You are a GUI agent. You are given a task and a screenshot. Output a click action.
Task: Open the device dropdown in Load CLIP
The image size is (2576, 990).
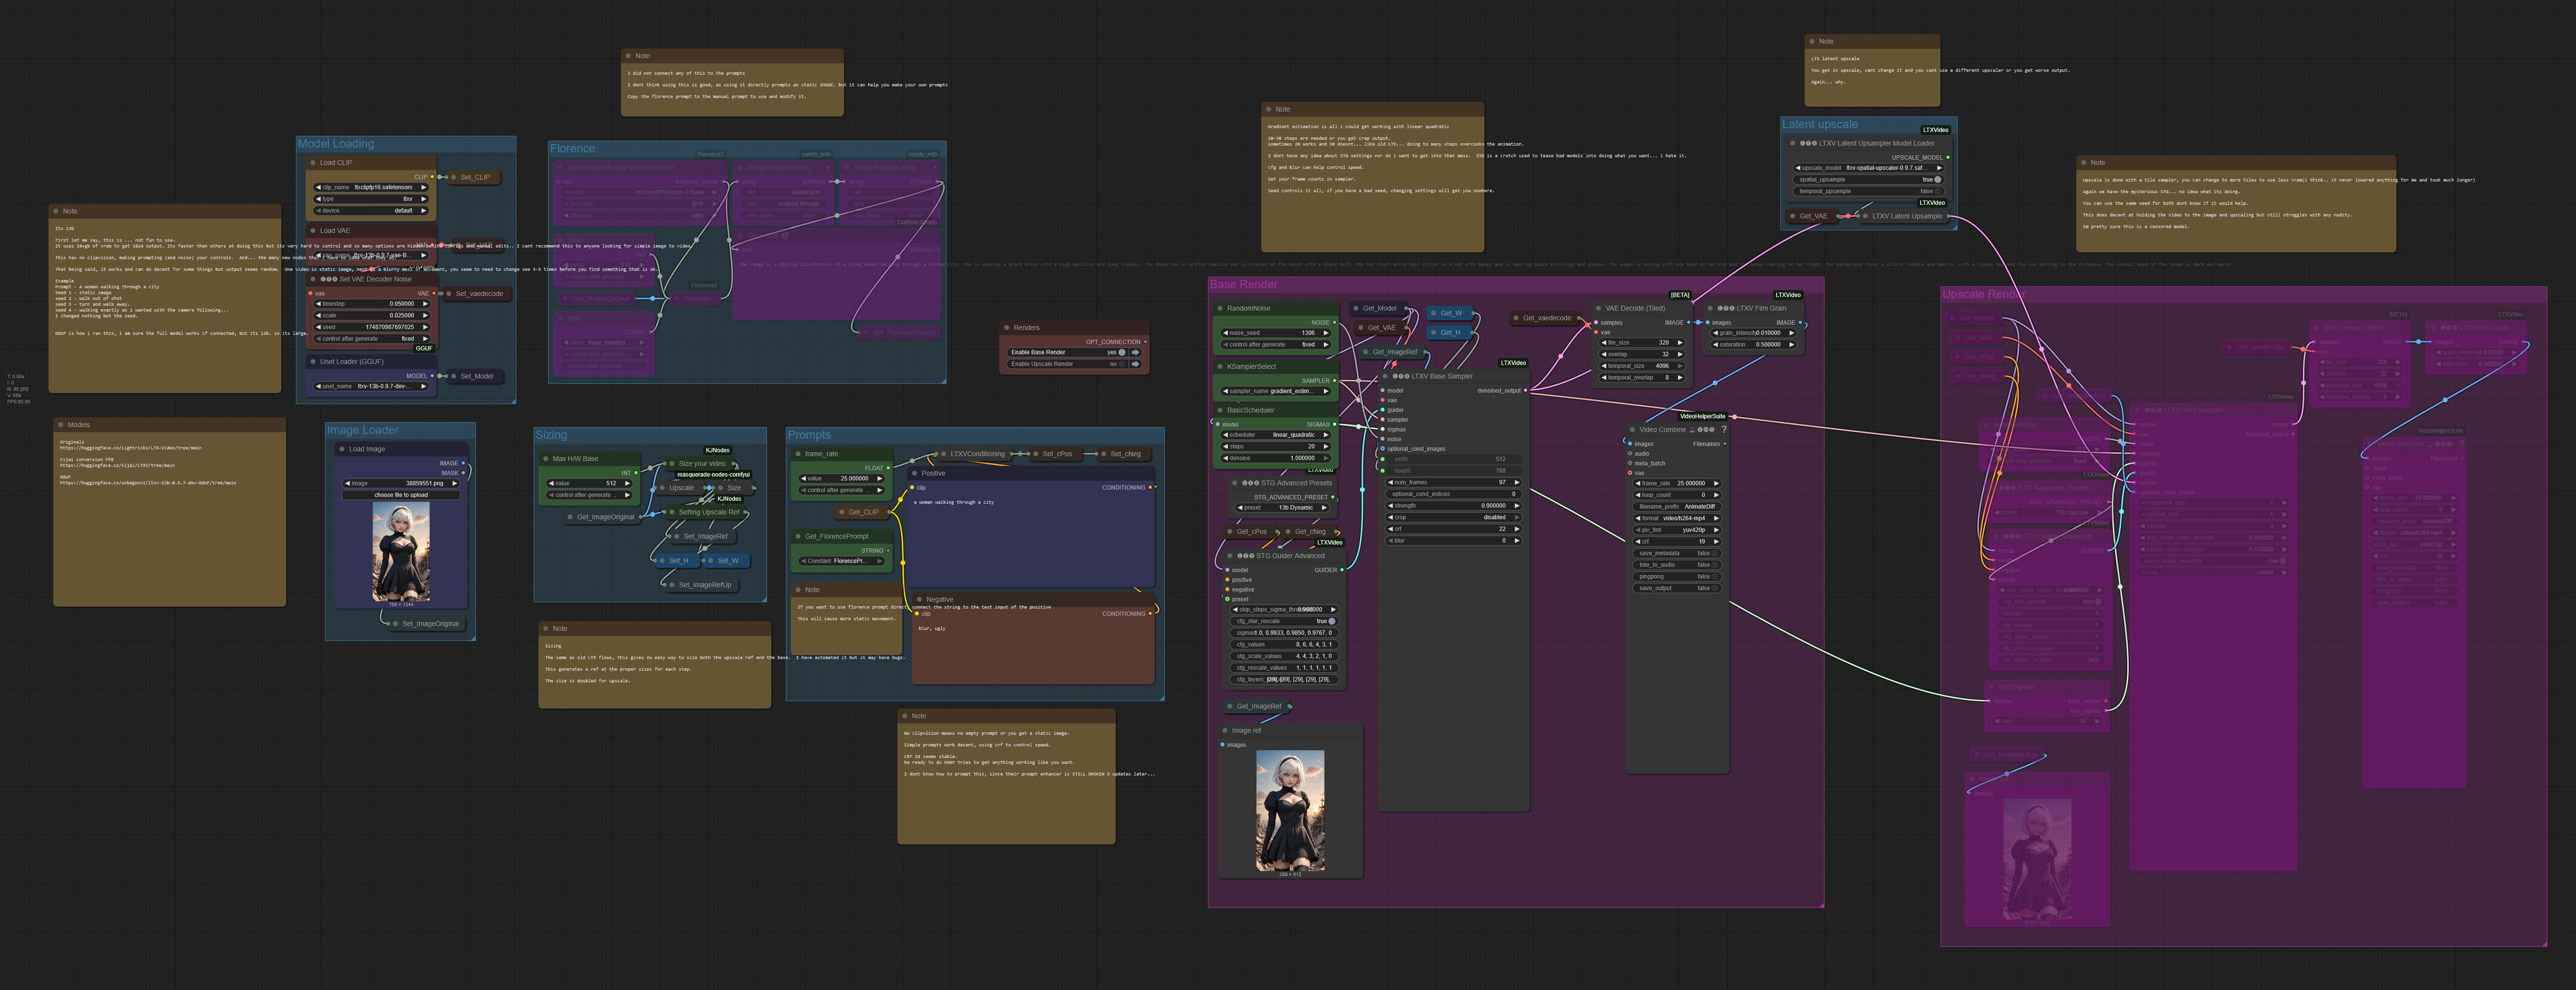click(x=371, y=211)
